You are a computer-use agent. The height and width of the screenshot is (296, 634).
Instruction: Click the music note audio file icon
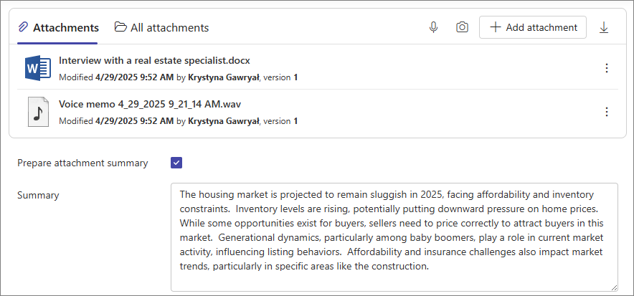(x=38, y=112)
